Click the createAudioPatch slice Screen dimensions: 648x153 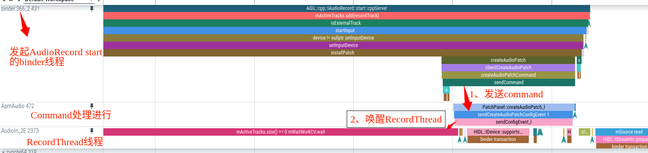[x=508, y=60]
